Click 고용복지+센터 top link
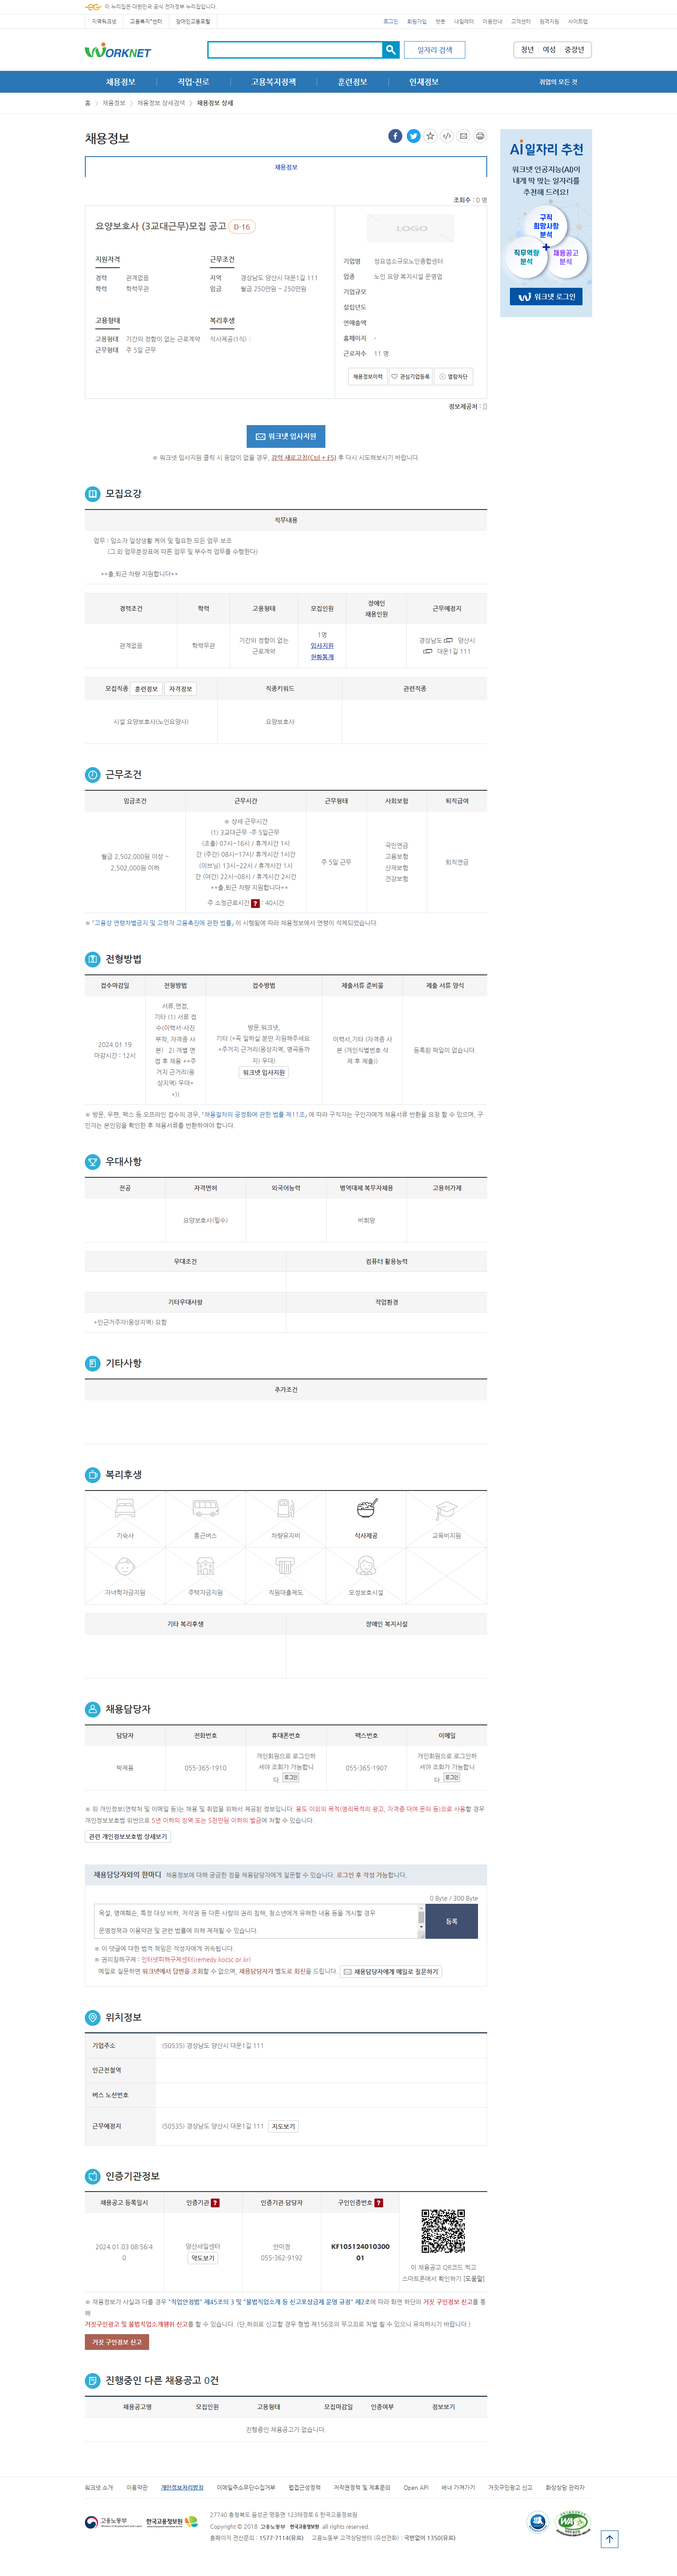 point(146,21)
